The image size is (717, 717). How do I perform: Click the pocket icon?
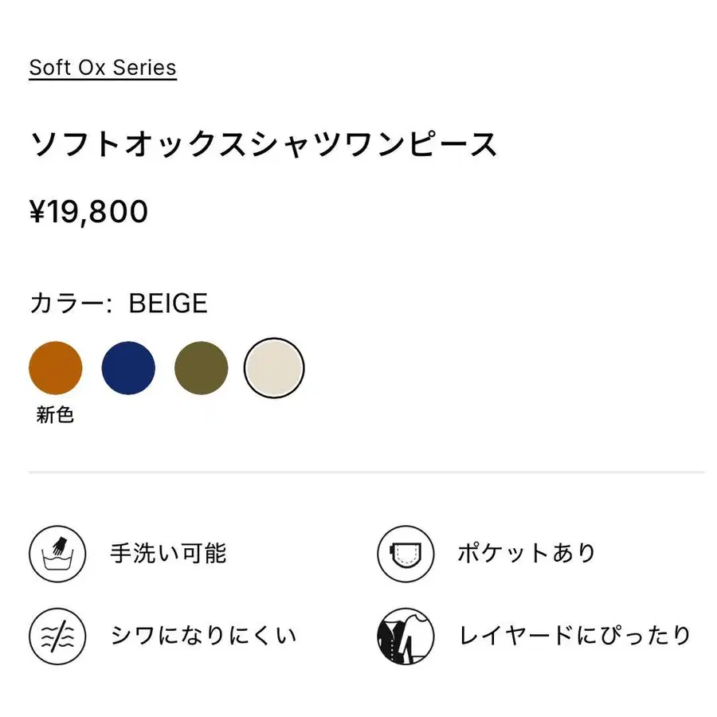(406, 554)
